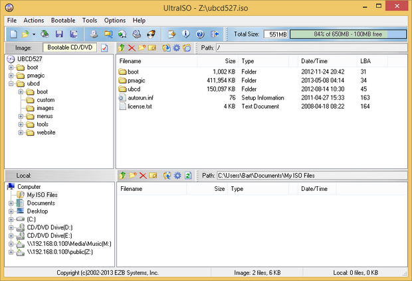
Task: Save the image with the floppy disk icon
Action: (59, 34)
